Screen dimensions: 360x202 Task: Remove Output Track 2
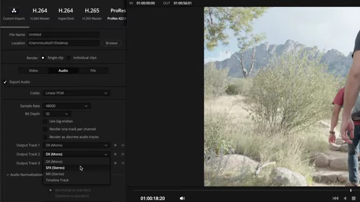tap(123, 154)
